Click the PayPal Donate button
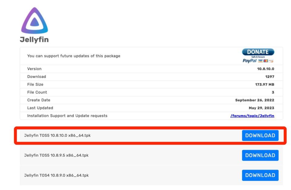The image size is (291, 190). 258,56
